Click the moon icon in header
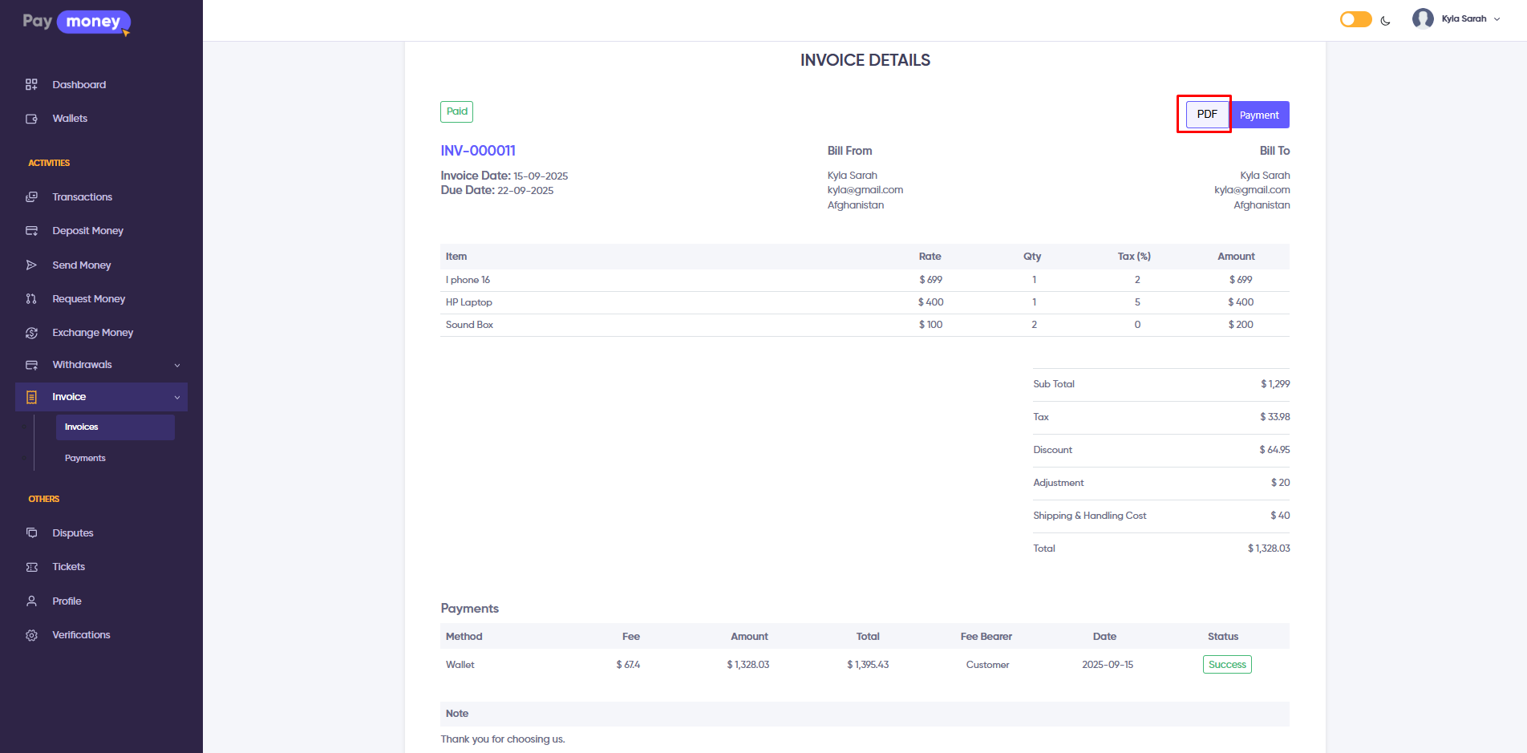1527x753 pixels. (1385, 21)
